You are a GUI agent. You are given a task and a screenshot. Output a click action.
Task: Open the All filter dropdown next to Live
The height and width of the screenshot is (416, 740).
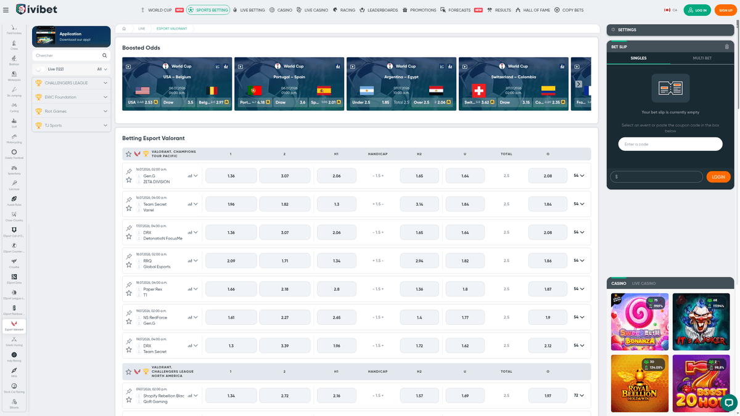click(x=102, y=69)
